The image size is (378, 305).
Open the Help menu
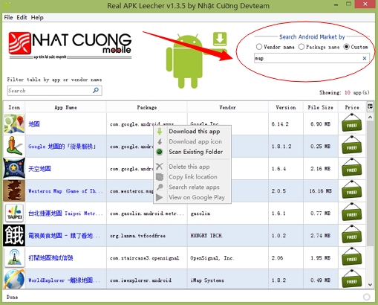point(37,17)
